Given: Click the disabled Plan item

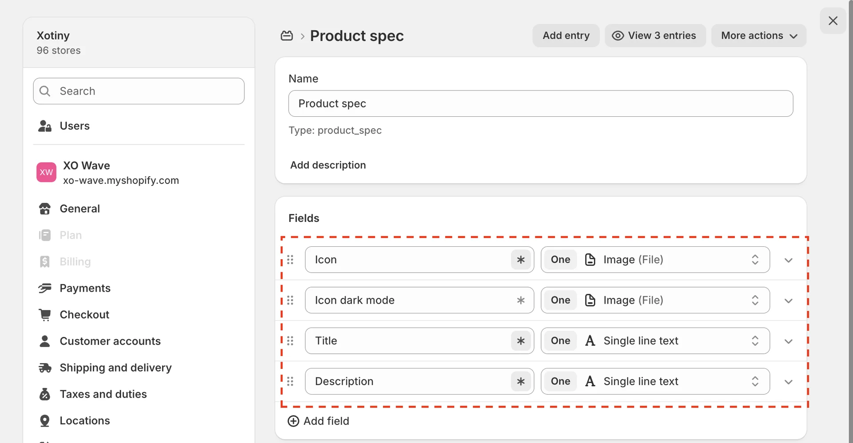Looking at the screenshot, I should click(x=139, y=235).
